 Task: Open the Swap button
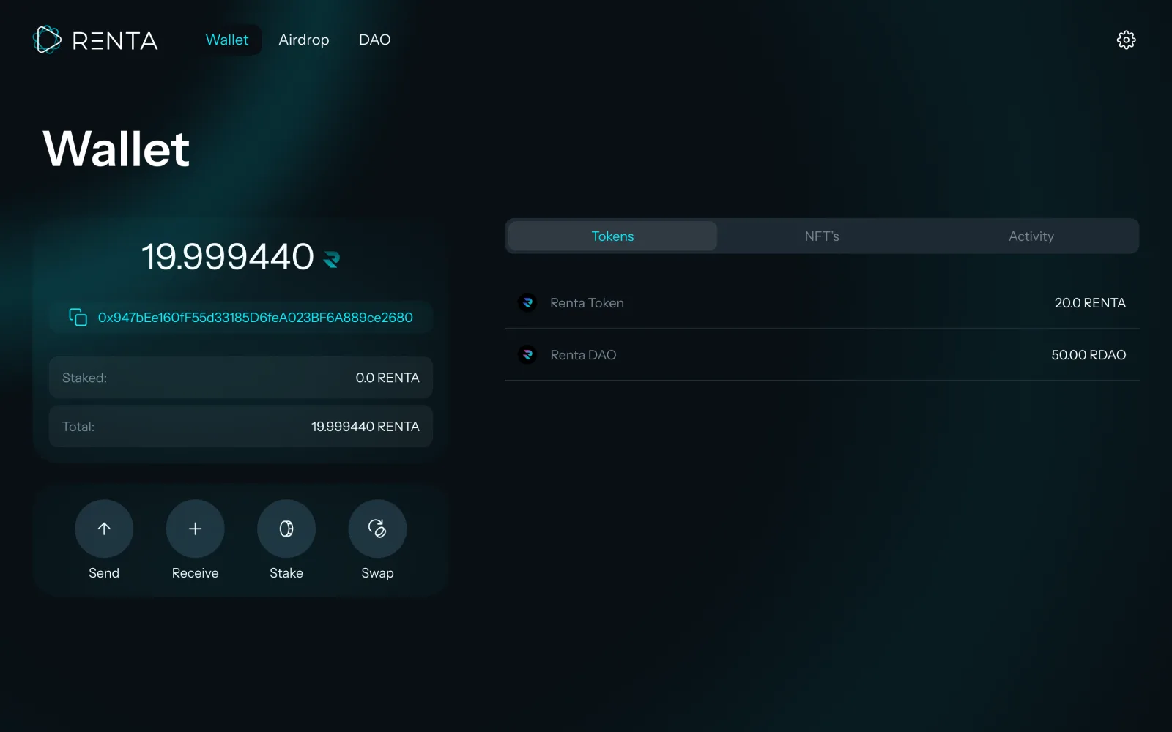coord(377,529)
